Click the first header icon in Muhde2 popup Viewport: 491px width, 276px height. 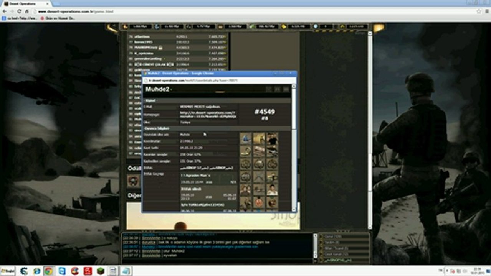(269, 89)
